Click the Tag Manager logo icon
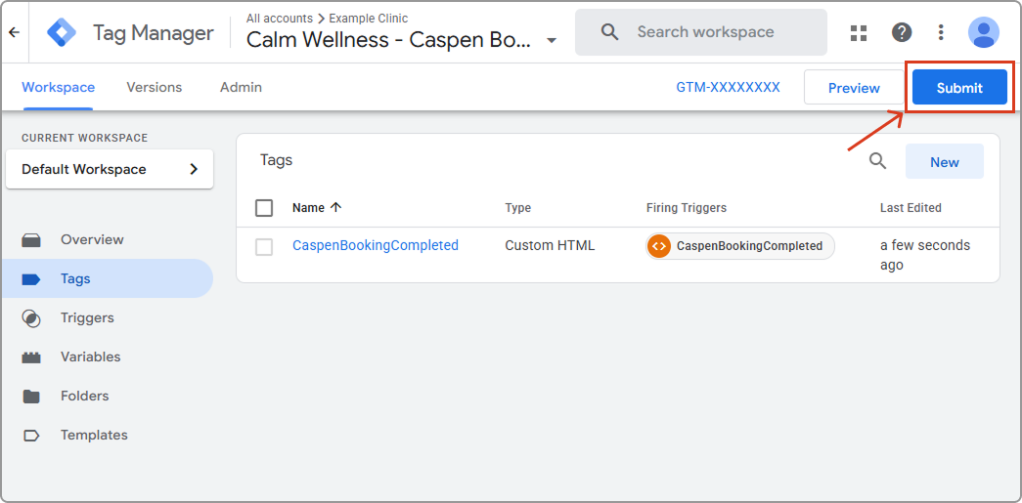Screen dimensions: 1022x503 click(x=62, y=32)
